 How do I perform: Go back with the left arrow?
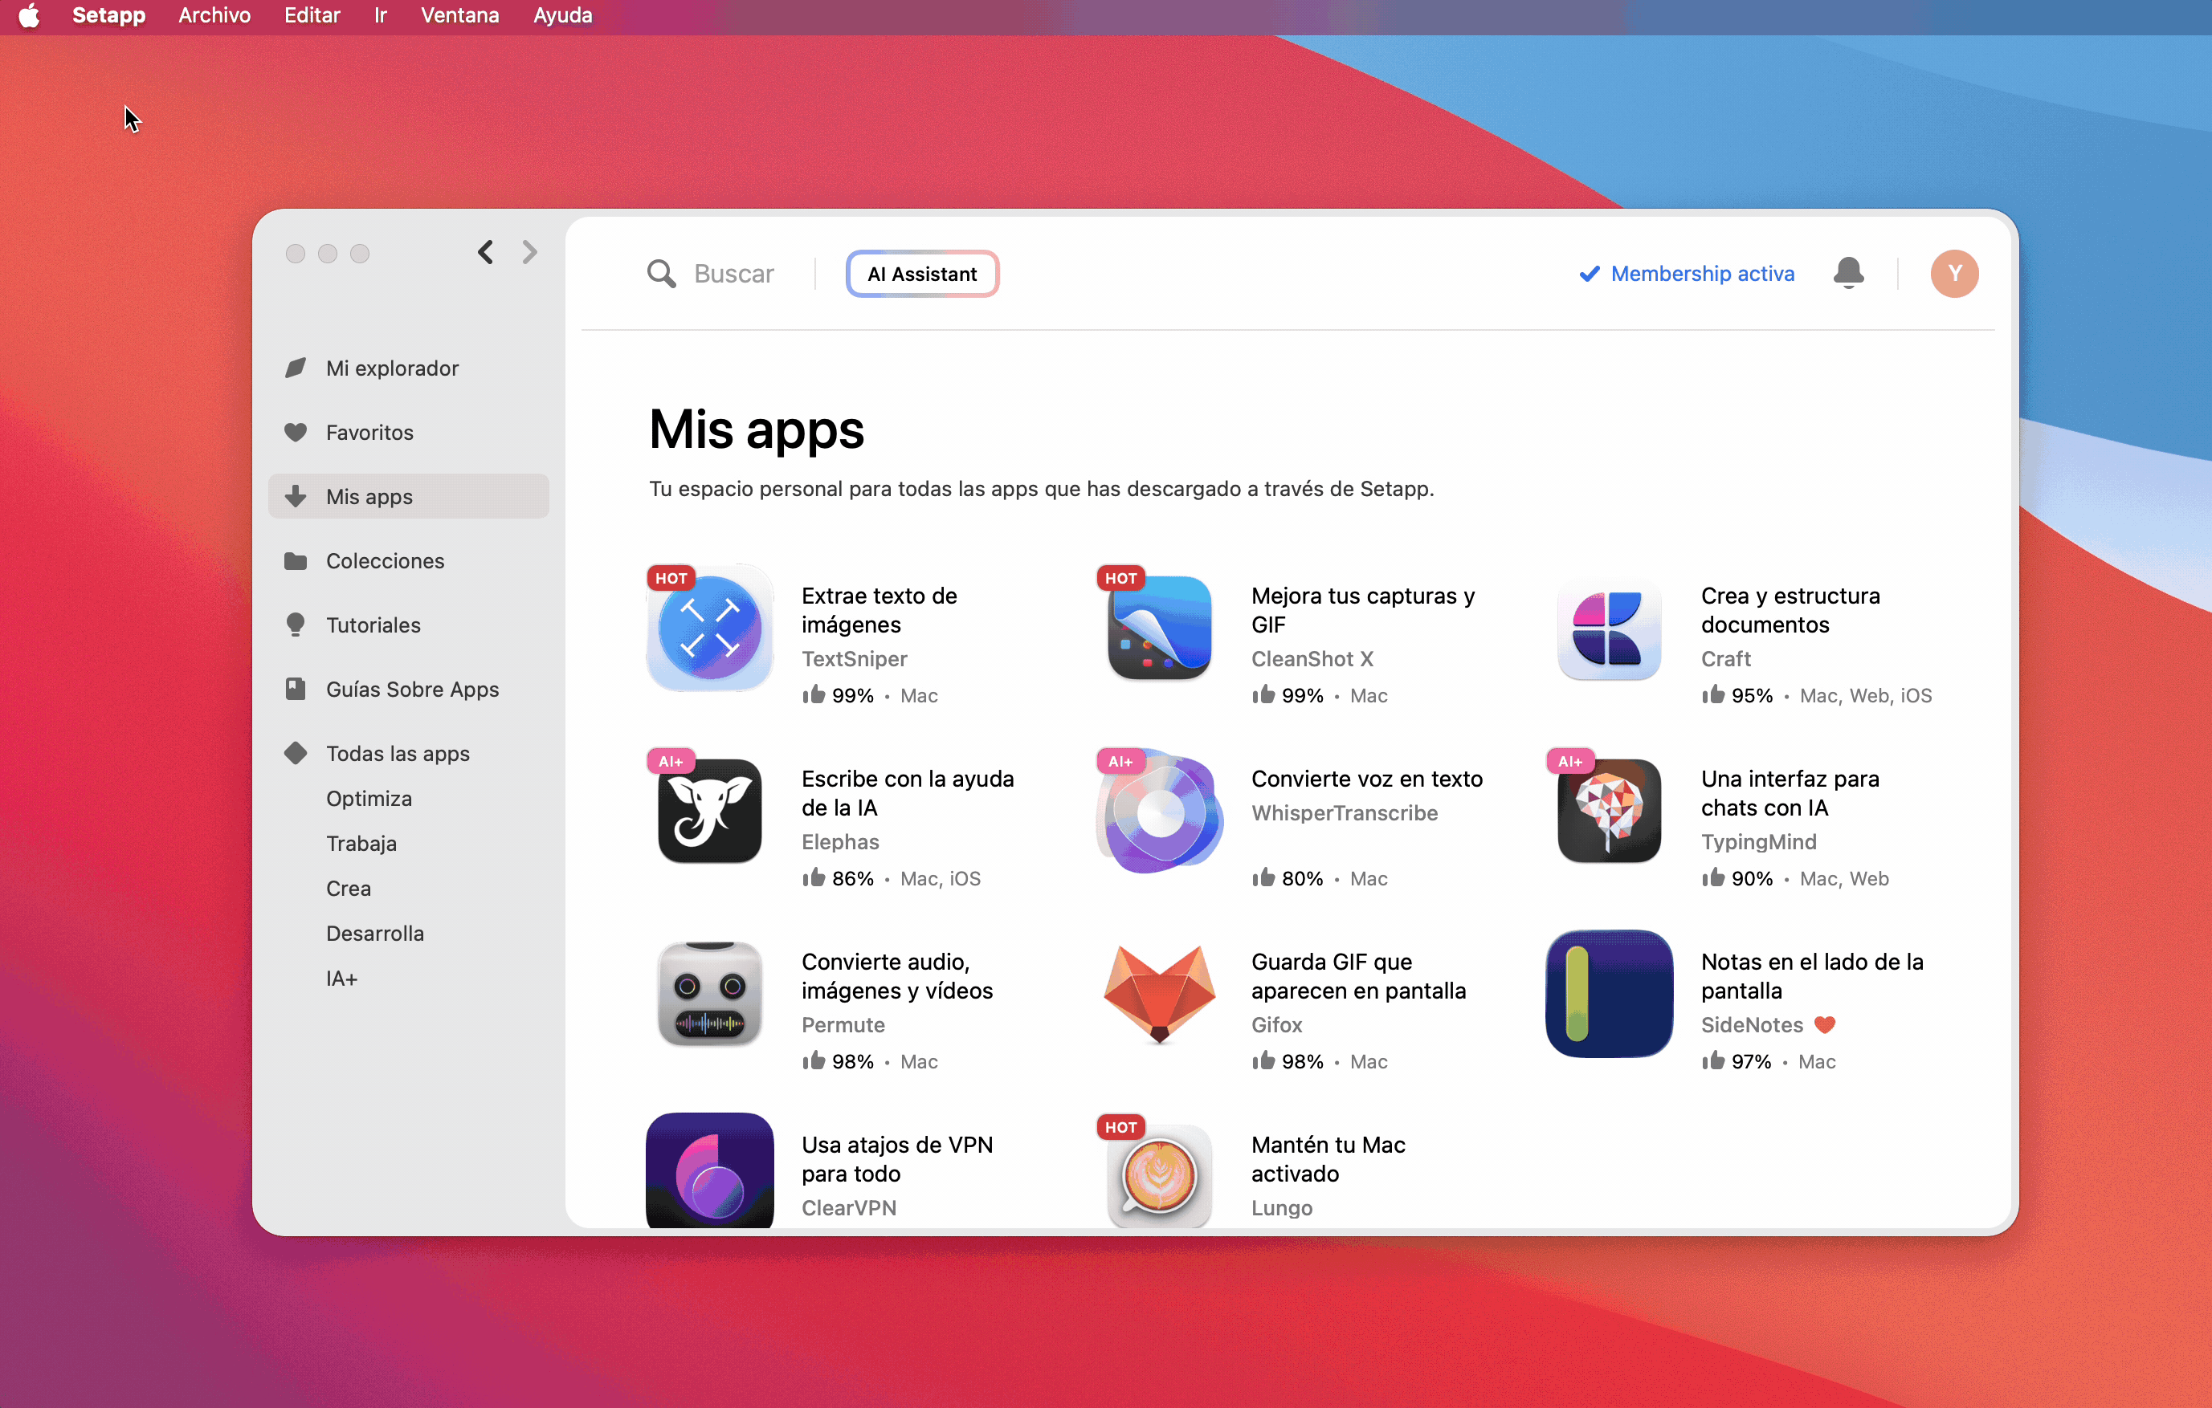485,252
